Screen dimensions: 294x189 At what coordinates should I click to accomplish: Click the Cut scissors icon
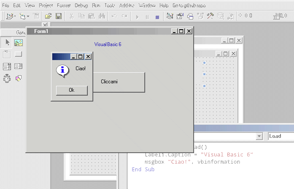[x=71, y=16]
